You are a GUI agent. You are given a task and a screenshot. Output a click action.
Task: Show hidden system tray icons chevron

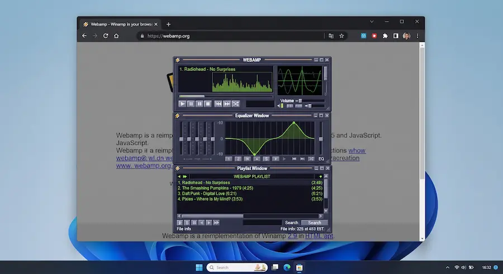click(448, 267)
